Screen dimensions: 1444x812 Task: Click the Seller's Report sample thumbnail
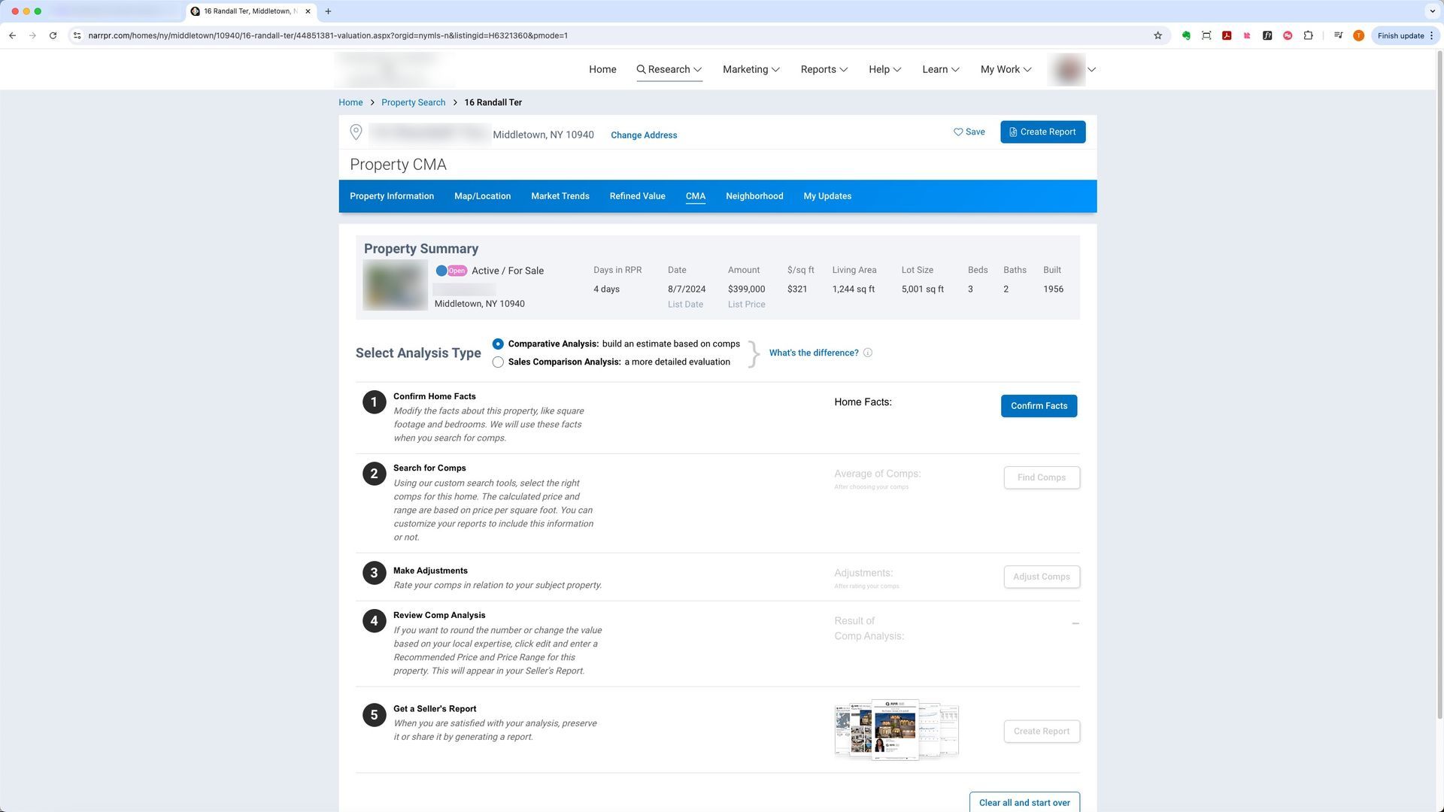click(x=896, y=730)
